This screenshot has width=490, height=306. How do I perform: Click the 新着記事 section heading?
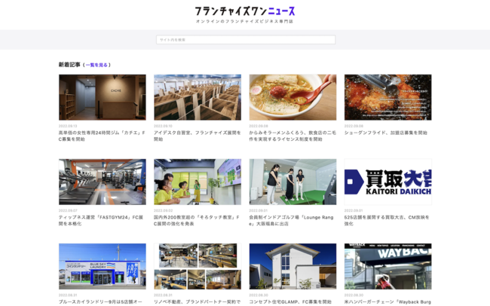point(69,65)
